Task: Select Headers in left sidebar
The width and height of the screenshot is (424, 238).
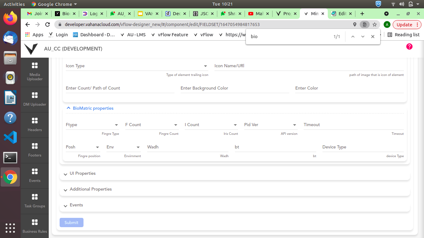Action: pos(35,125)
